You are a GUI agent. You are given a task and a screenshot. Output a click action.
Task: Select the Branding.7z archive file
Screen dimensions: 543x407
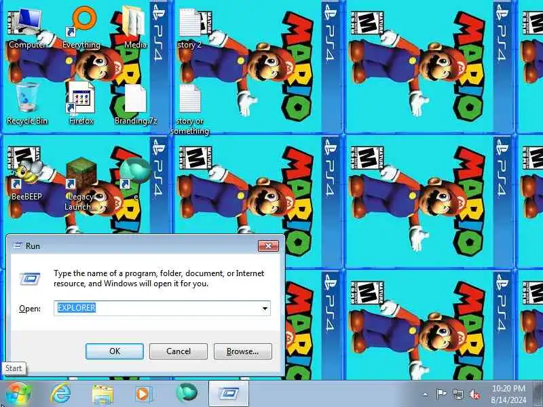click(135, 103)
